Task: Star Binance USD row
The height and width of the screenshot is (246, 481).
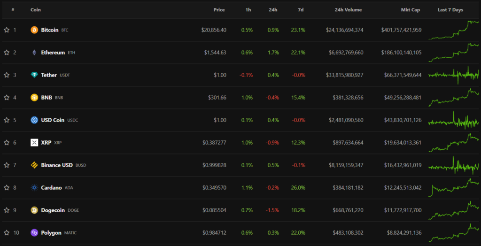Action: 7,165
